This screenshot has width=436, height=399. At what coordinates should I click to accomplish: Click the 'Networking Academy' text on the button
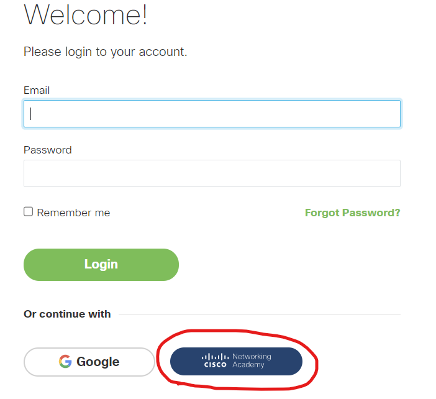tap(252, 361)
